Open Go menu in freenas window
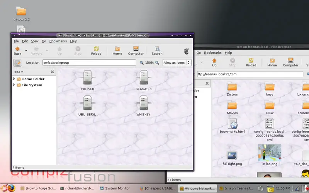The image size is (309, 193). 199,53
